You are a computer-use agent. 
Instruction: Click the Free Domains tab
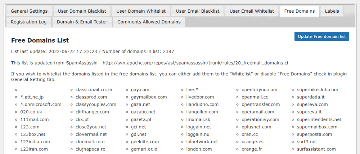coord(299,11)
